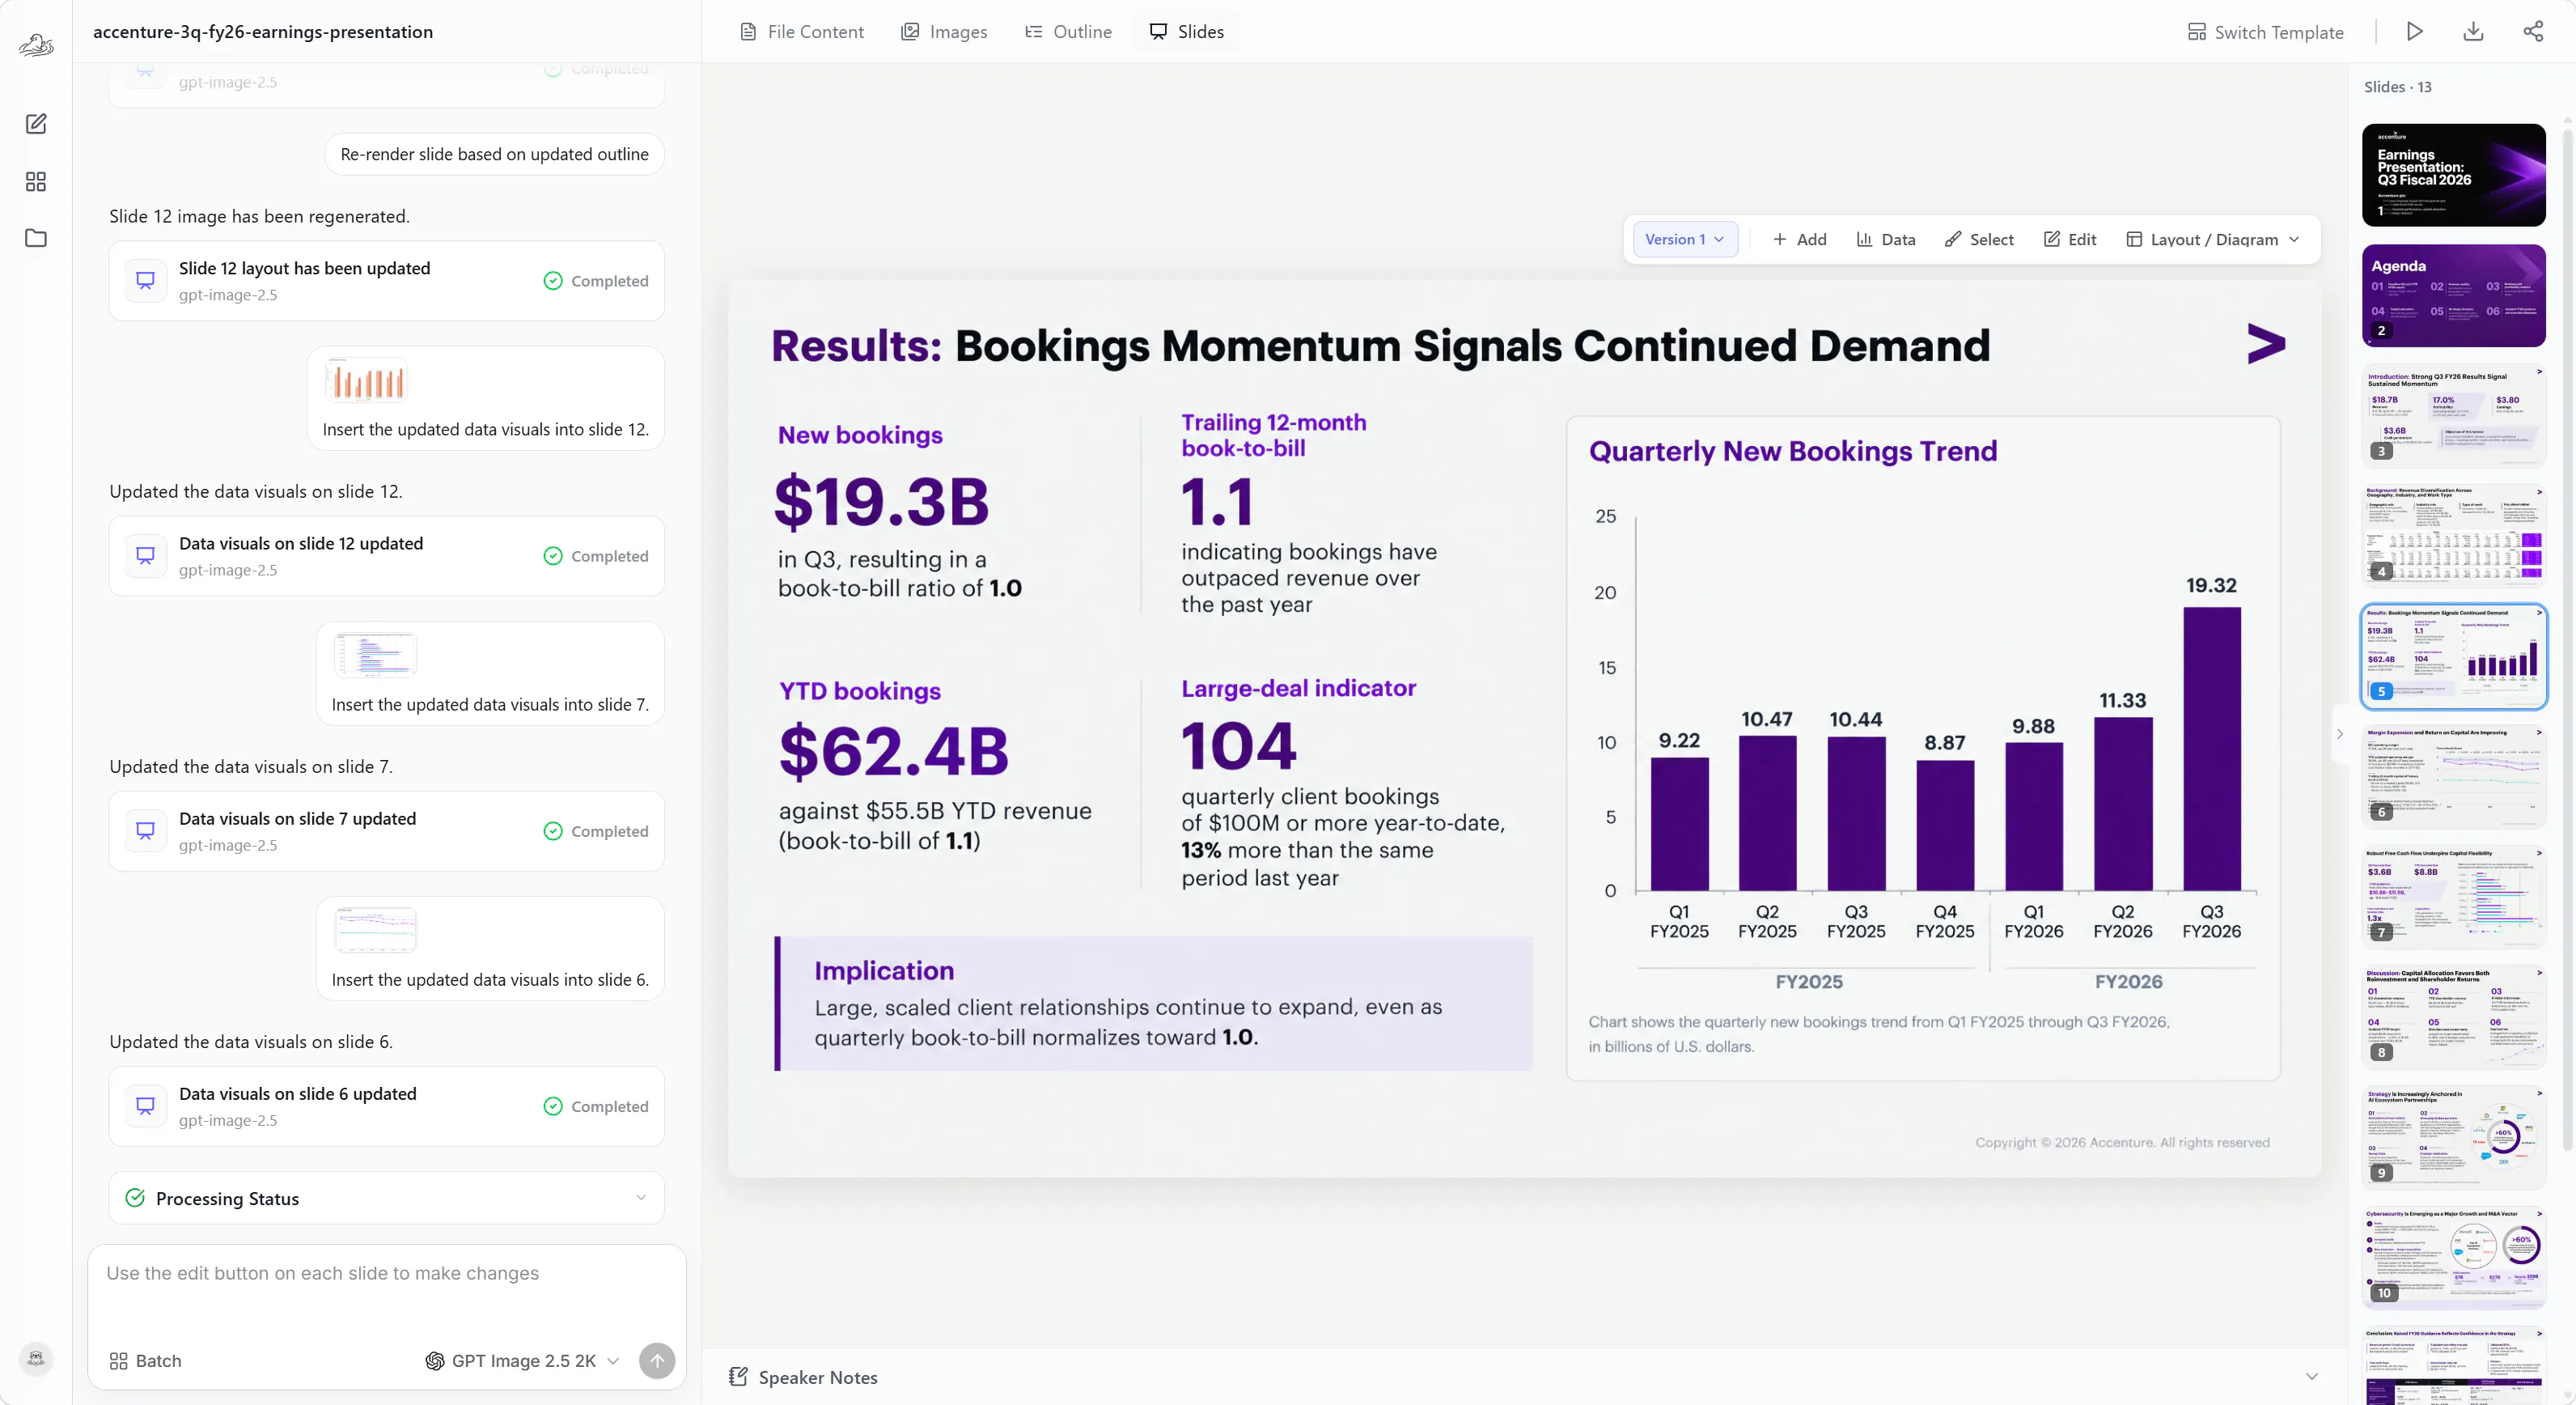Click the bird logo icon in sidebar
The image size is (2576, 1405).
(36, 44)
